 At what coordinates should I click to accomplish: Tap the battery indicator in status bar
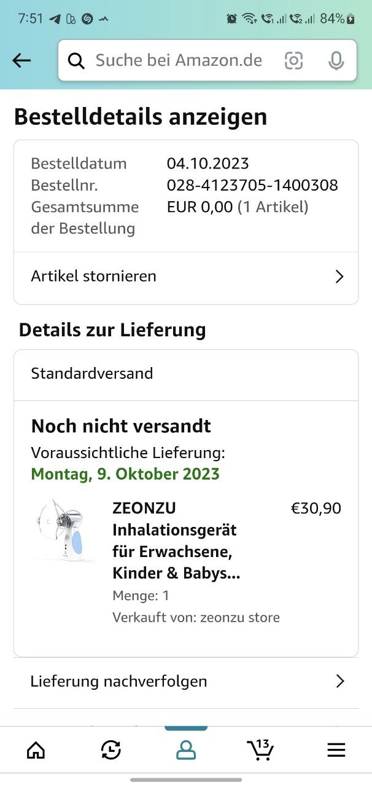point(351,19)
